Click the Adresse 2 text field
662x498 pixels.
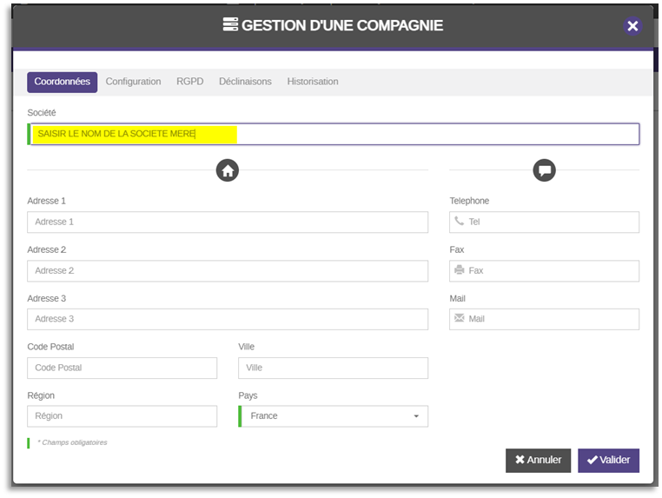[228, 271]
